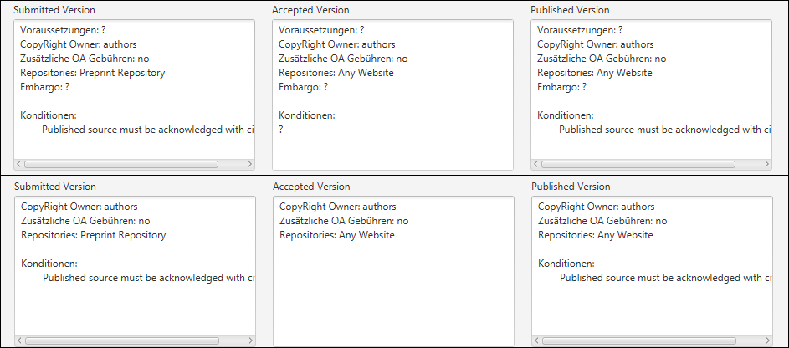Click horizontal scrollbar thumb in lower Published Version box
Image resolution: width=789 pixels, height=348 pixels.
639,341
